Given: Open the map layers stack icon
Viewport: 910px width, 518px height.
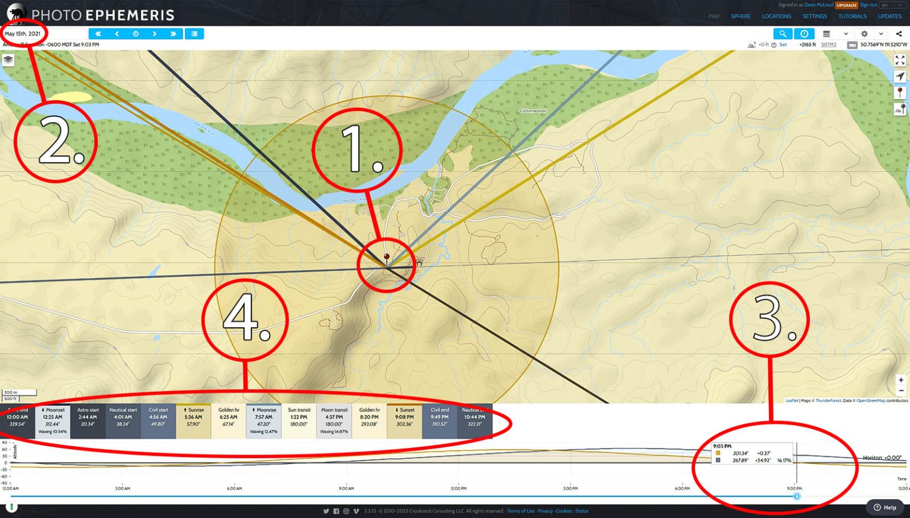Looking at the screenshot, I should 8,60.
